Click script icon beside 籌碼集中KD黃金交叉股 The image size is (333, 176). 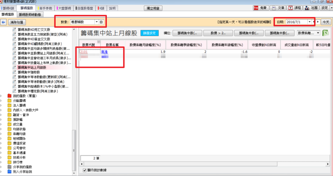click(15, 39)
